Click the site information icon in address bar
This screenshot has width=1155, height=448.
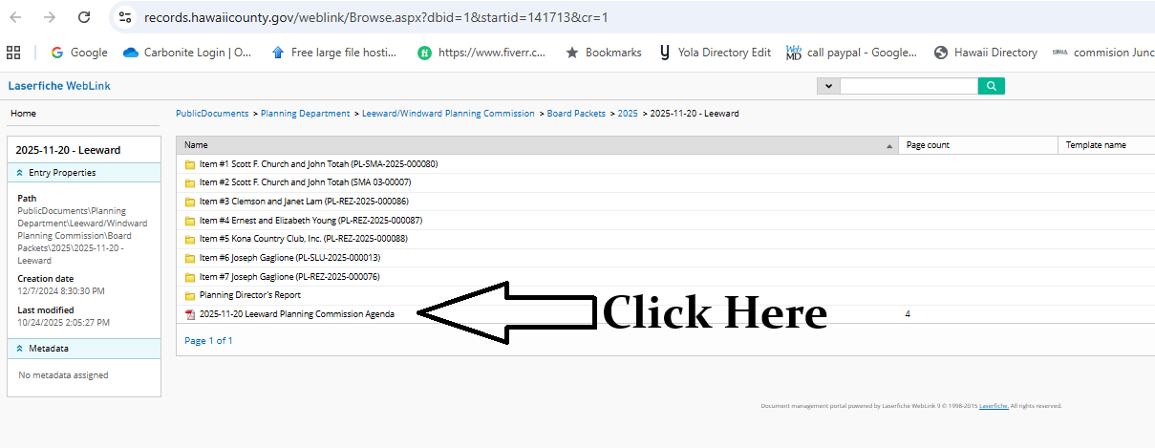coord(125,17)
